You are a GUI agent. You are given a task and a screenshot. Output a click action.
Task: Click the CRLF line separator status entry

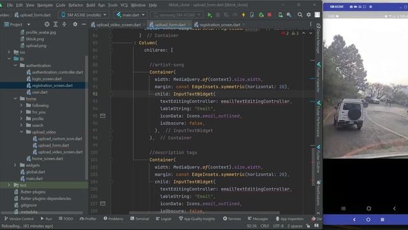pyautogui.click(x=265, y=226)
